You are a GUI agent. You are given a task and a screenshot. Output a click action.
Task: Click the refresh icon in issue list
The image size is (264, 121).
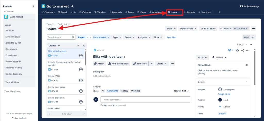click(84, 46)
